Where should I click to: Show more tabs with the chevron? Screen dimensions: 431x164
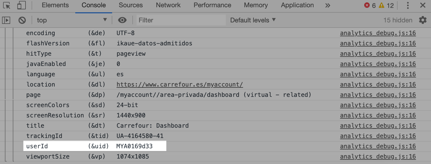click(x=327, y=5)
